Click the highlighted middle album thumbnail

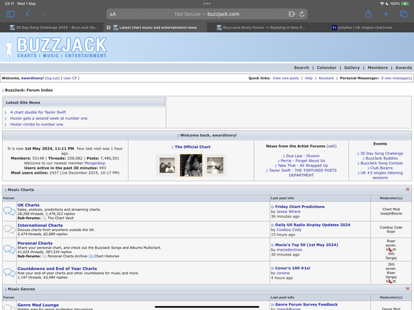(x=191, y=165)
